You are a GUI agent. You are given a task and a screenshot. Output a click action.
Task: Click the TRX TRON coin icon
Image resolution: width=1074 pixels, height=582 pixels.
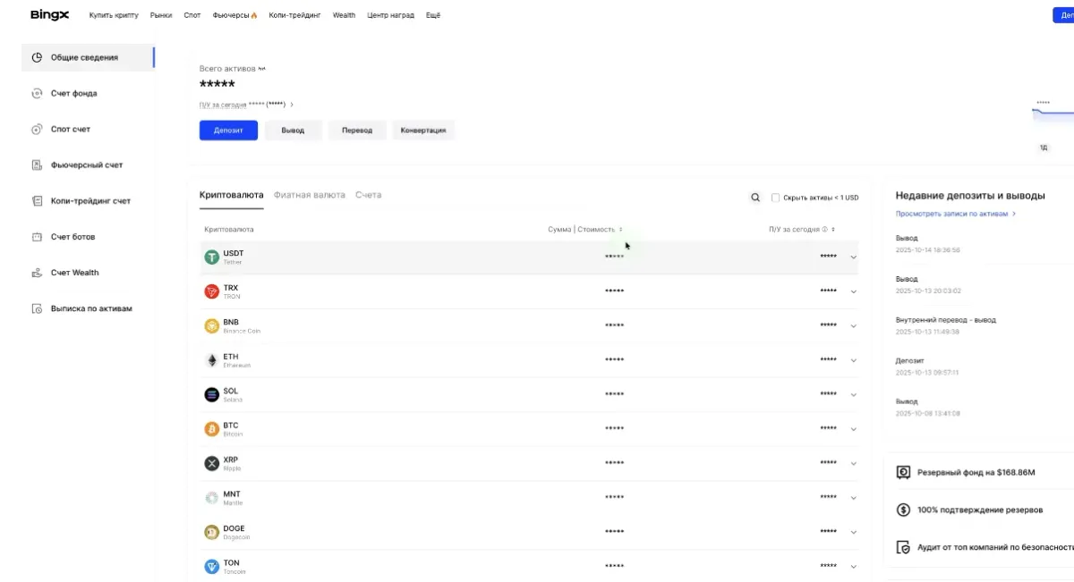(x=211, y=291)
